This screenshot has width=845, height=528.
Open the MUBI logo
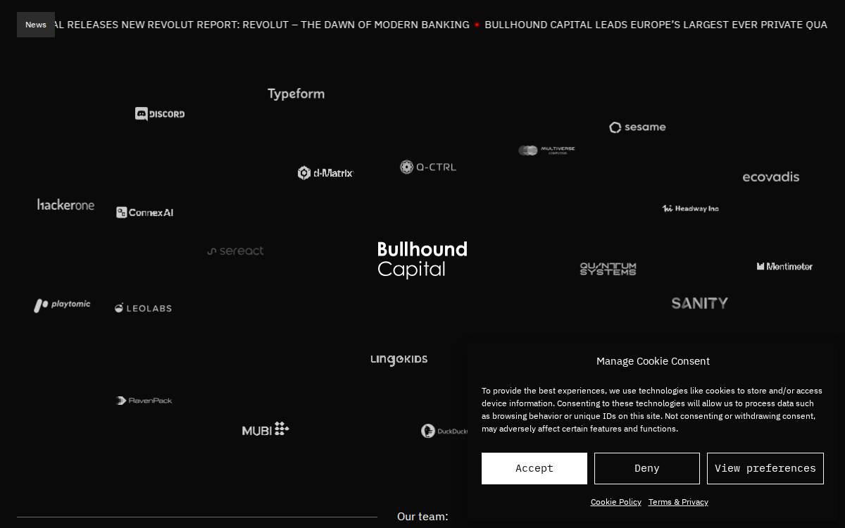265,429
